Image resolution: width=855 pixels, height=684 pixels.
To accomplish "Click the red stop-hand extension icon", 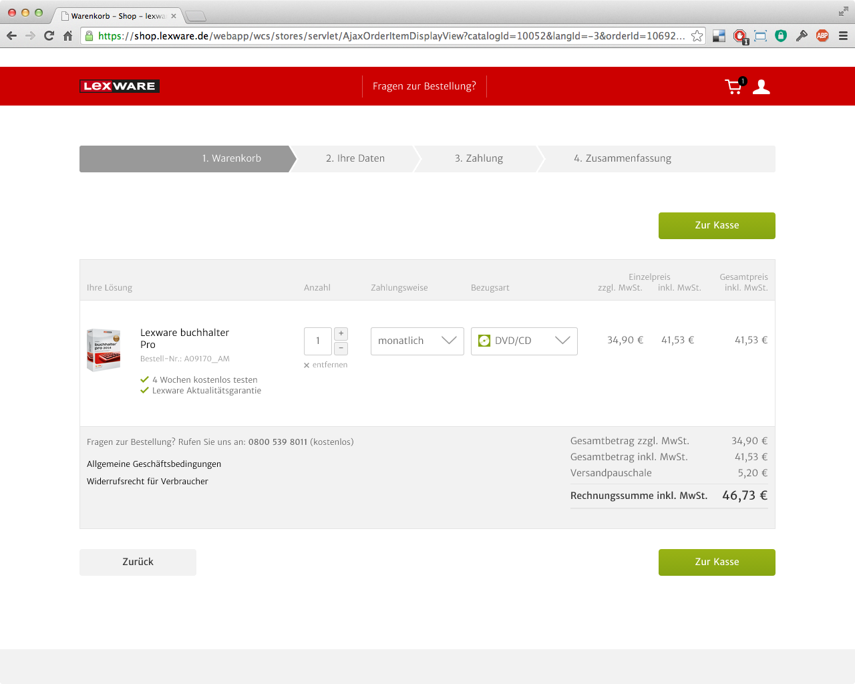I will [x=739, y=37].
